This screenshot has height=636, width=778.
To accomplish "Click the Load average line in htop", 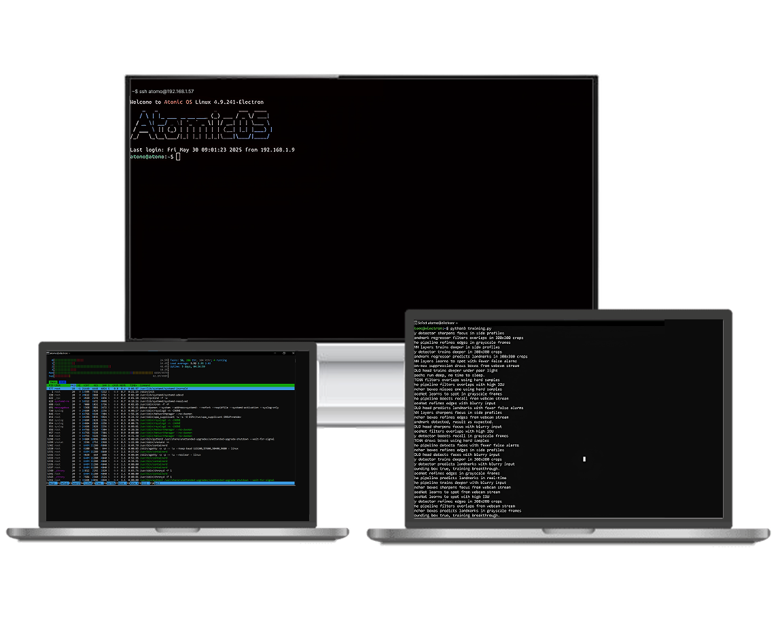I will pyautogui.click(x=190, y=363).
